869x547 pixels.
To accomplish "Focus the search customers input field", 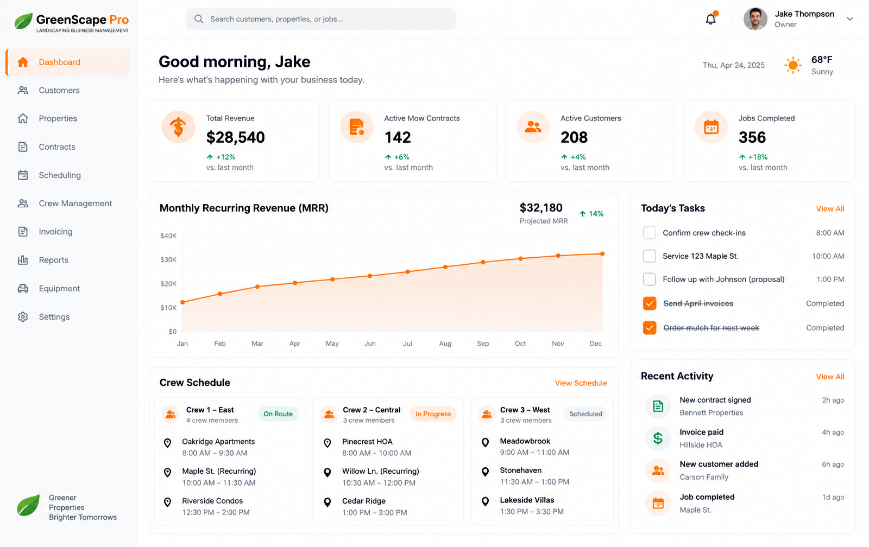I will tap(320, 19).
